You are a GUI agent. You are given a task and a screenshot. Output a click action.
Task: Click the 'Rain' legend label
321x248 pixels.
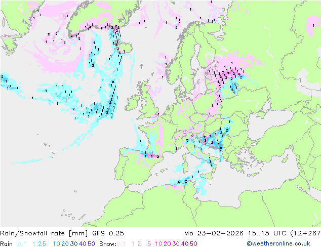pos(7,244)
